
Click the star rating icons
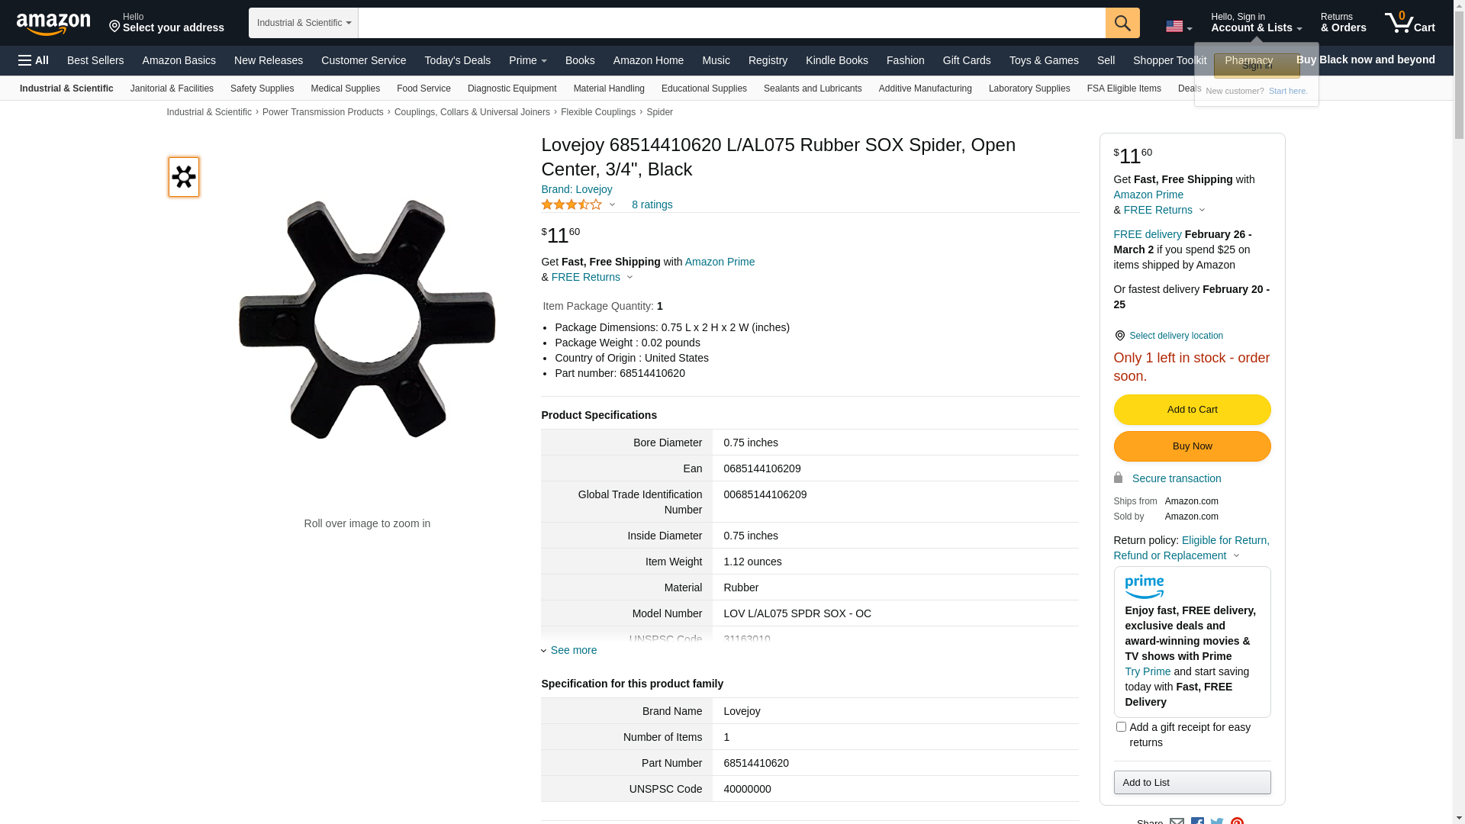(572, 204)
